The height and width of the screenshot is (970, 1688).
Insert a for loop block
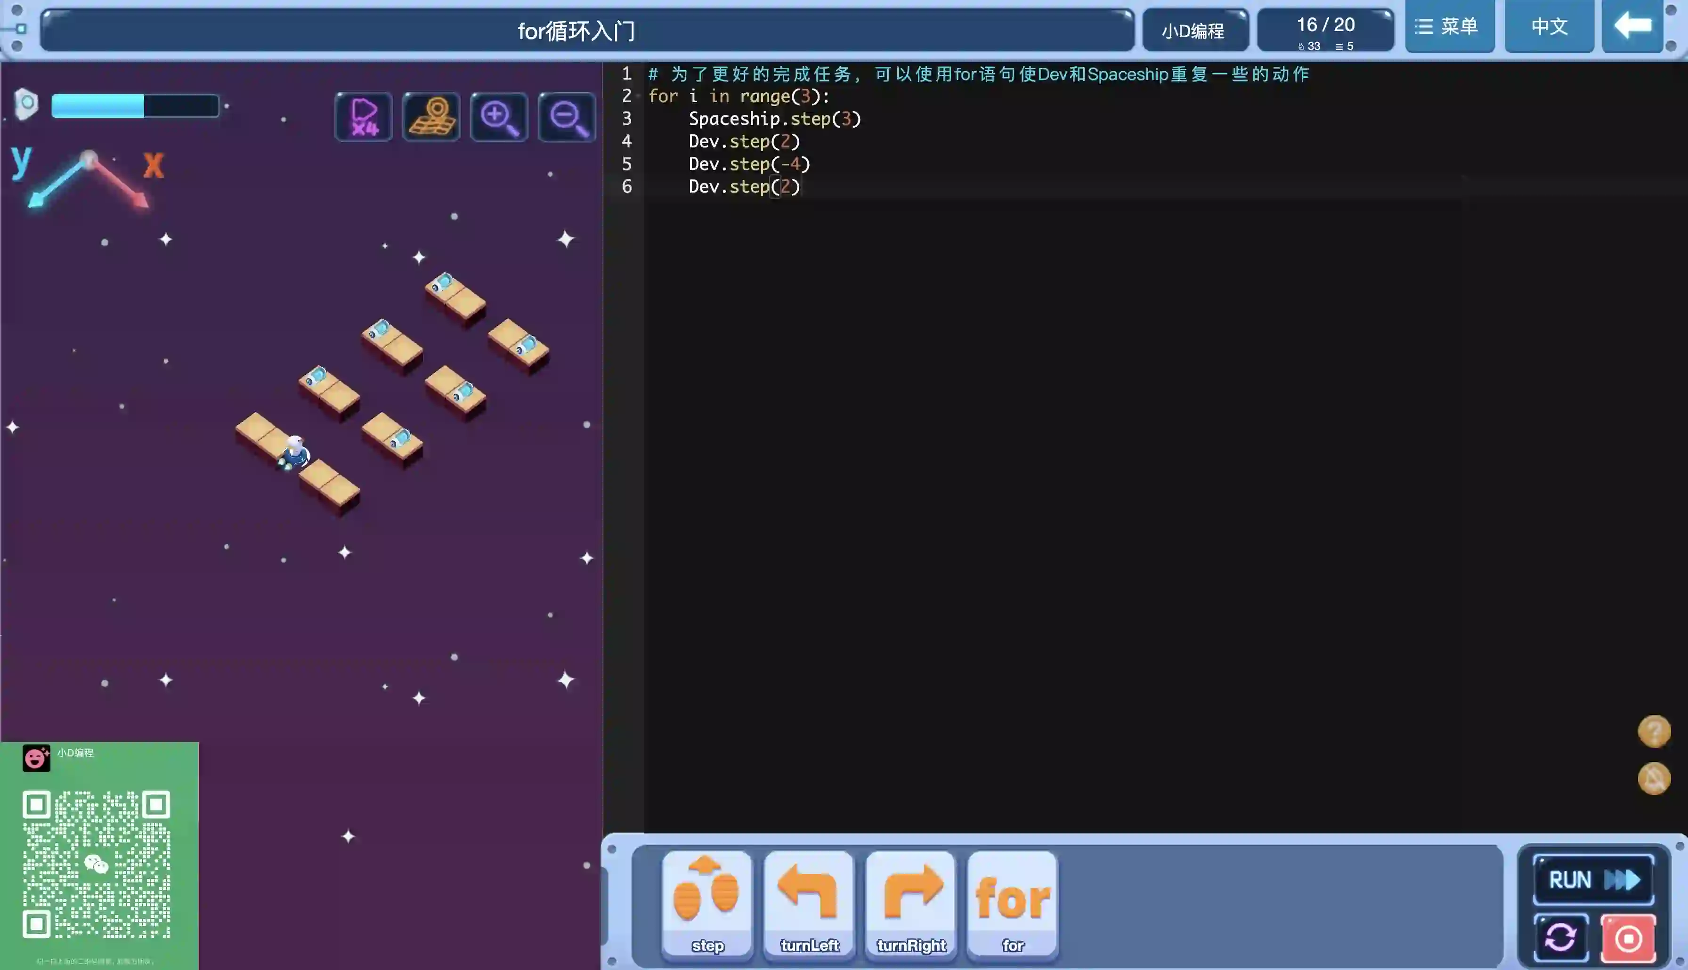(x=1013, y=904)
